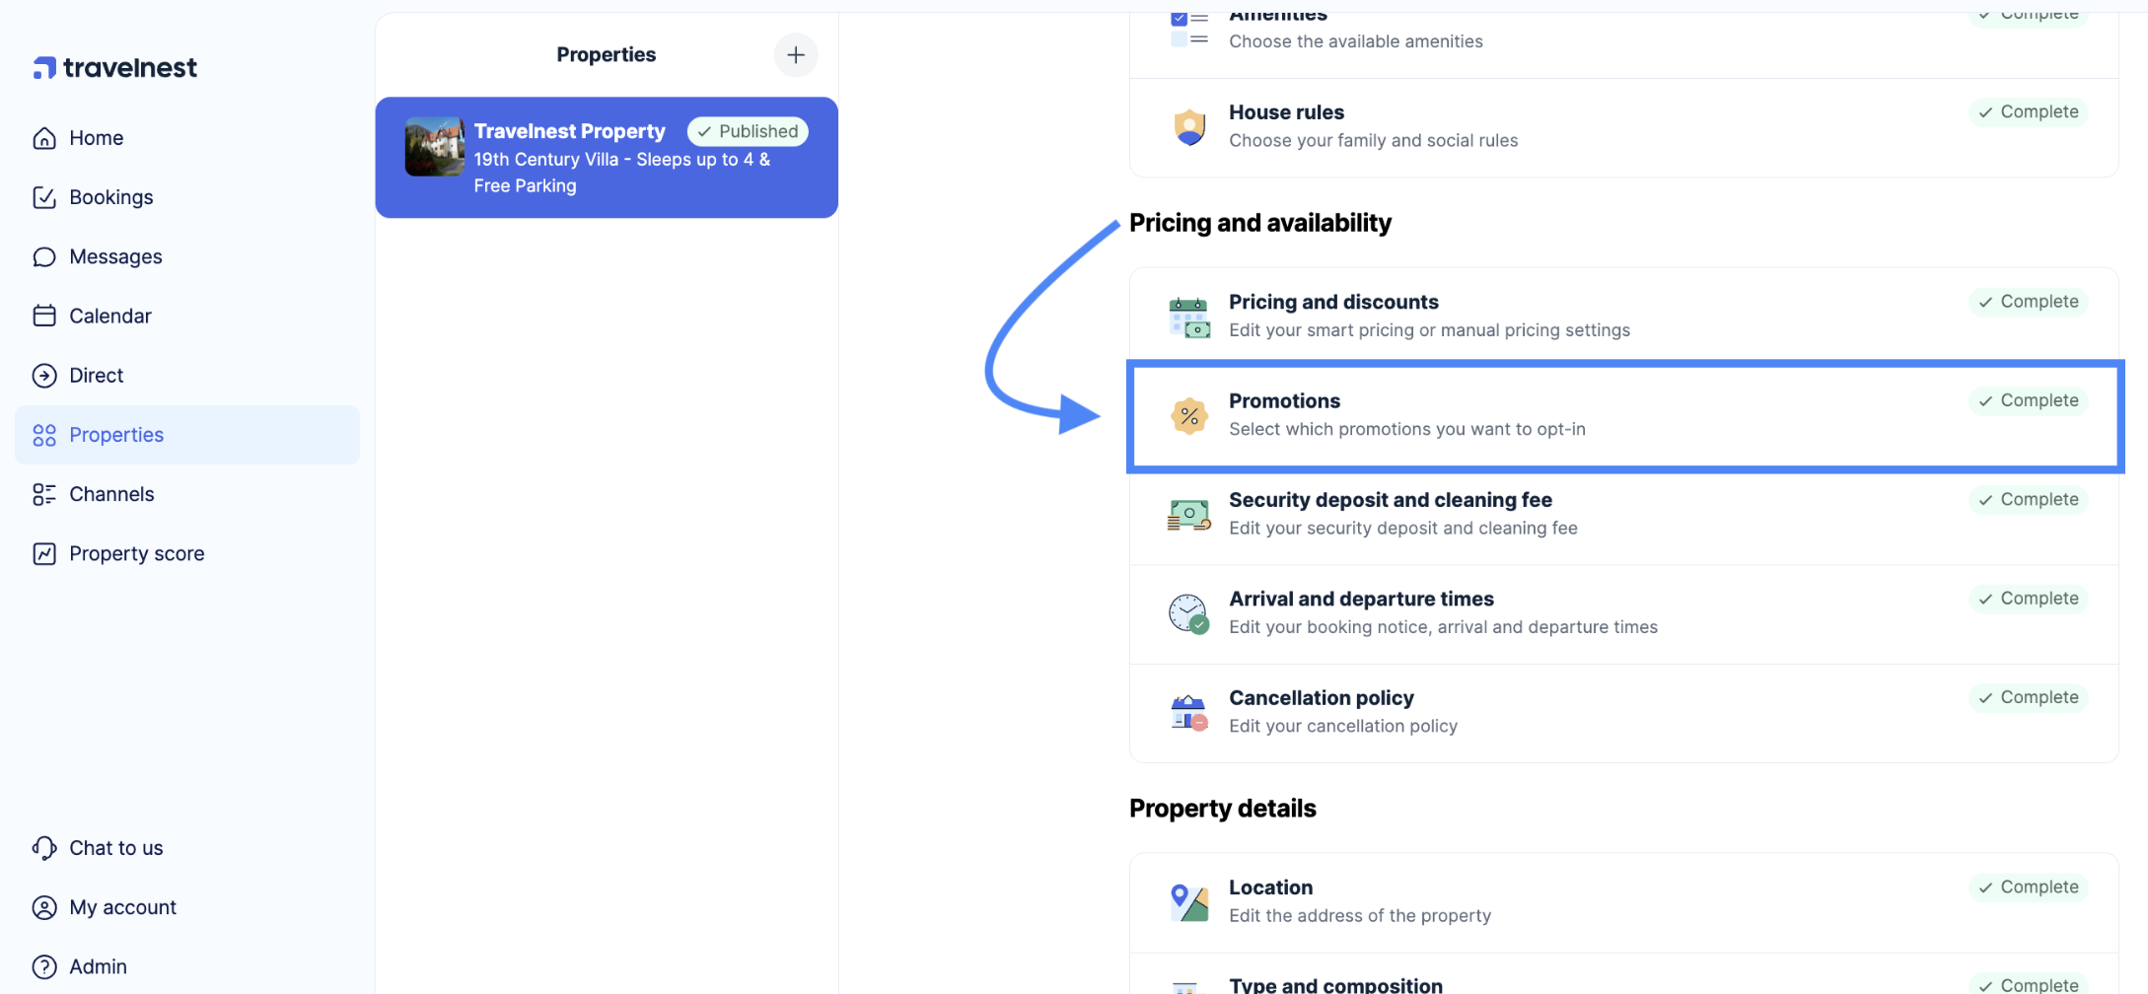This screenshot has width=2148, height=994.
Task: Click the Security deposit cash icon
Action: tap(1188, 515)
